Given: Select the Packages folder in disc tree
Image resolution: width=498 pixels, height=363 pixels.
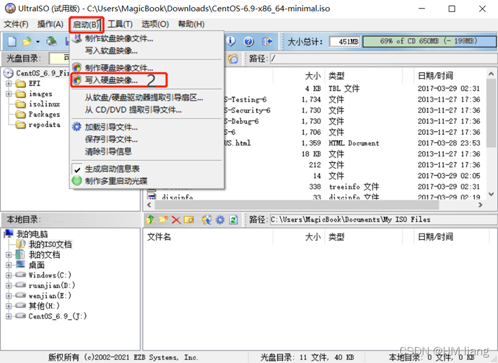Looking at the screenshot, I should click(44, 114).
